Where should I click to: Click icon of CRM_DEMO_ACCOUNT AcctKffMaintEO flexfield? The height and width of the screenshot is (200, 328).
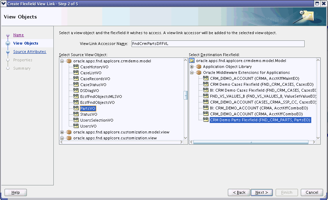pyautogui.click(x=206, y=78)
